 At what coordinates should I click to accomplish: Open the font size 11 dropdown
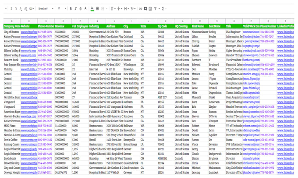point(62,9)
